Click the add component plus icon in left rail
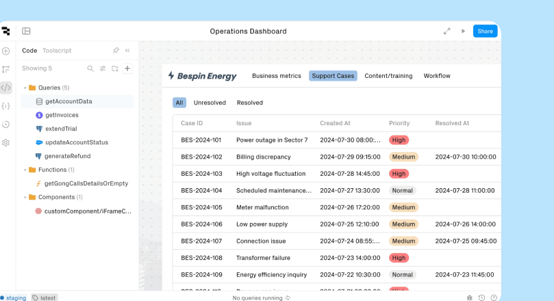The width and height of the screenshot is (554, 301). point(6,51)
